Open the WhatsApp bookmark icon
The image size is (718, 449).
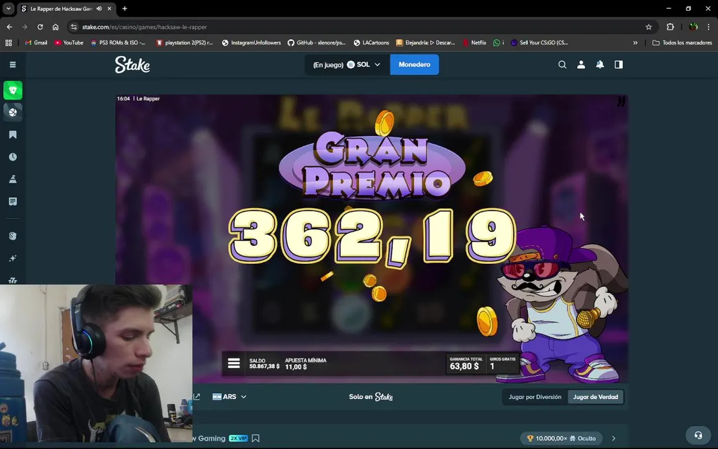click(497, 42)
